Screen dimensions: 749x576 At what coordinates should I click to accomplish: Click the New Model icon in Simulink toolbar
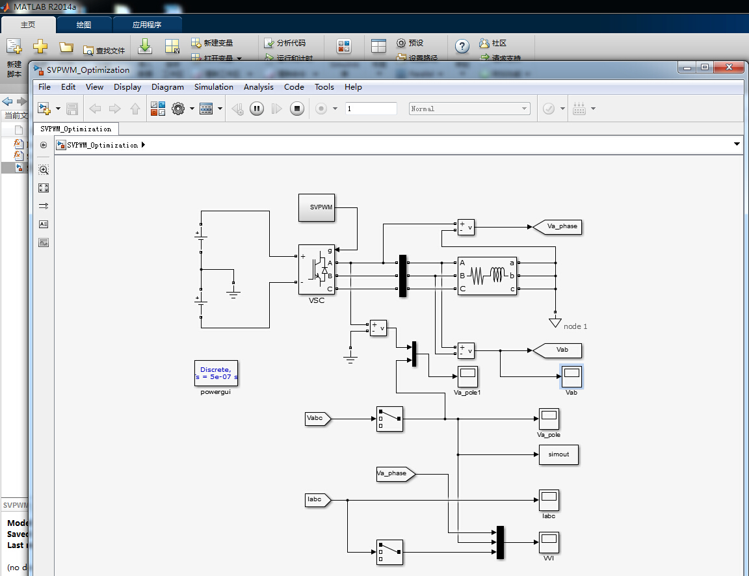point(44,109)
